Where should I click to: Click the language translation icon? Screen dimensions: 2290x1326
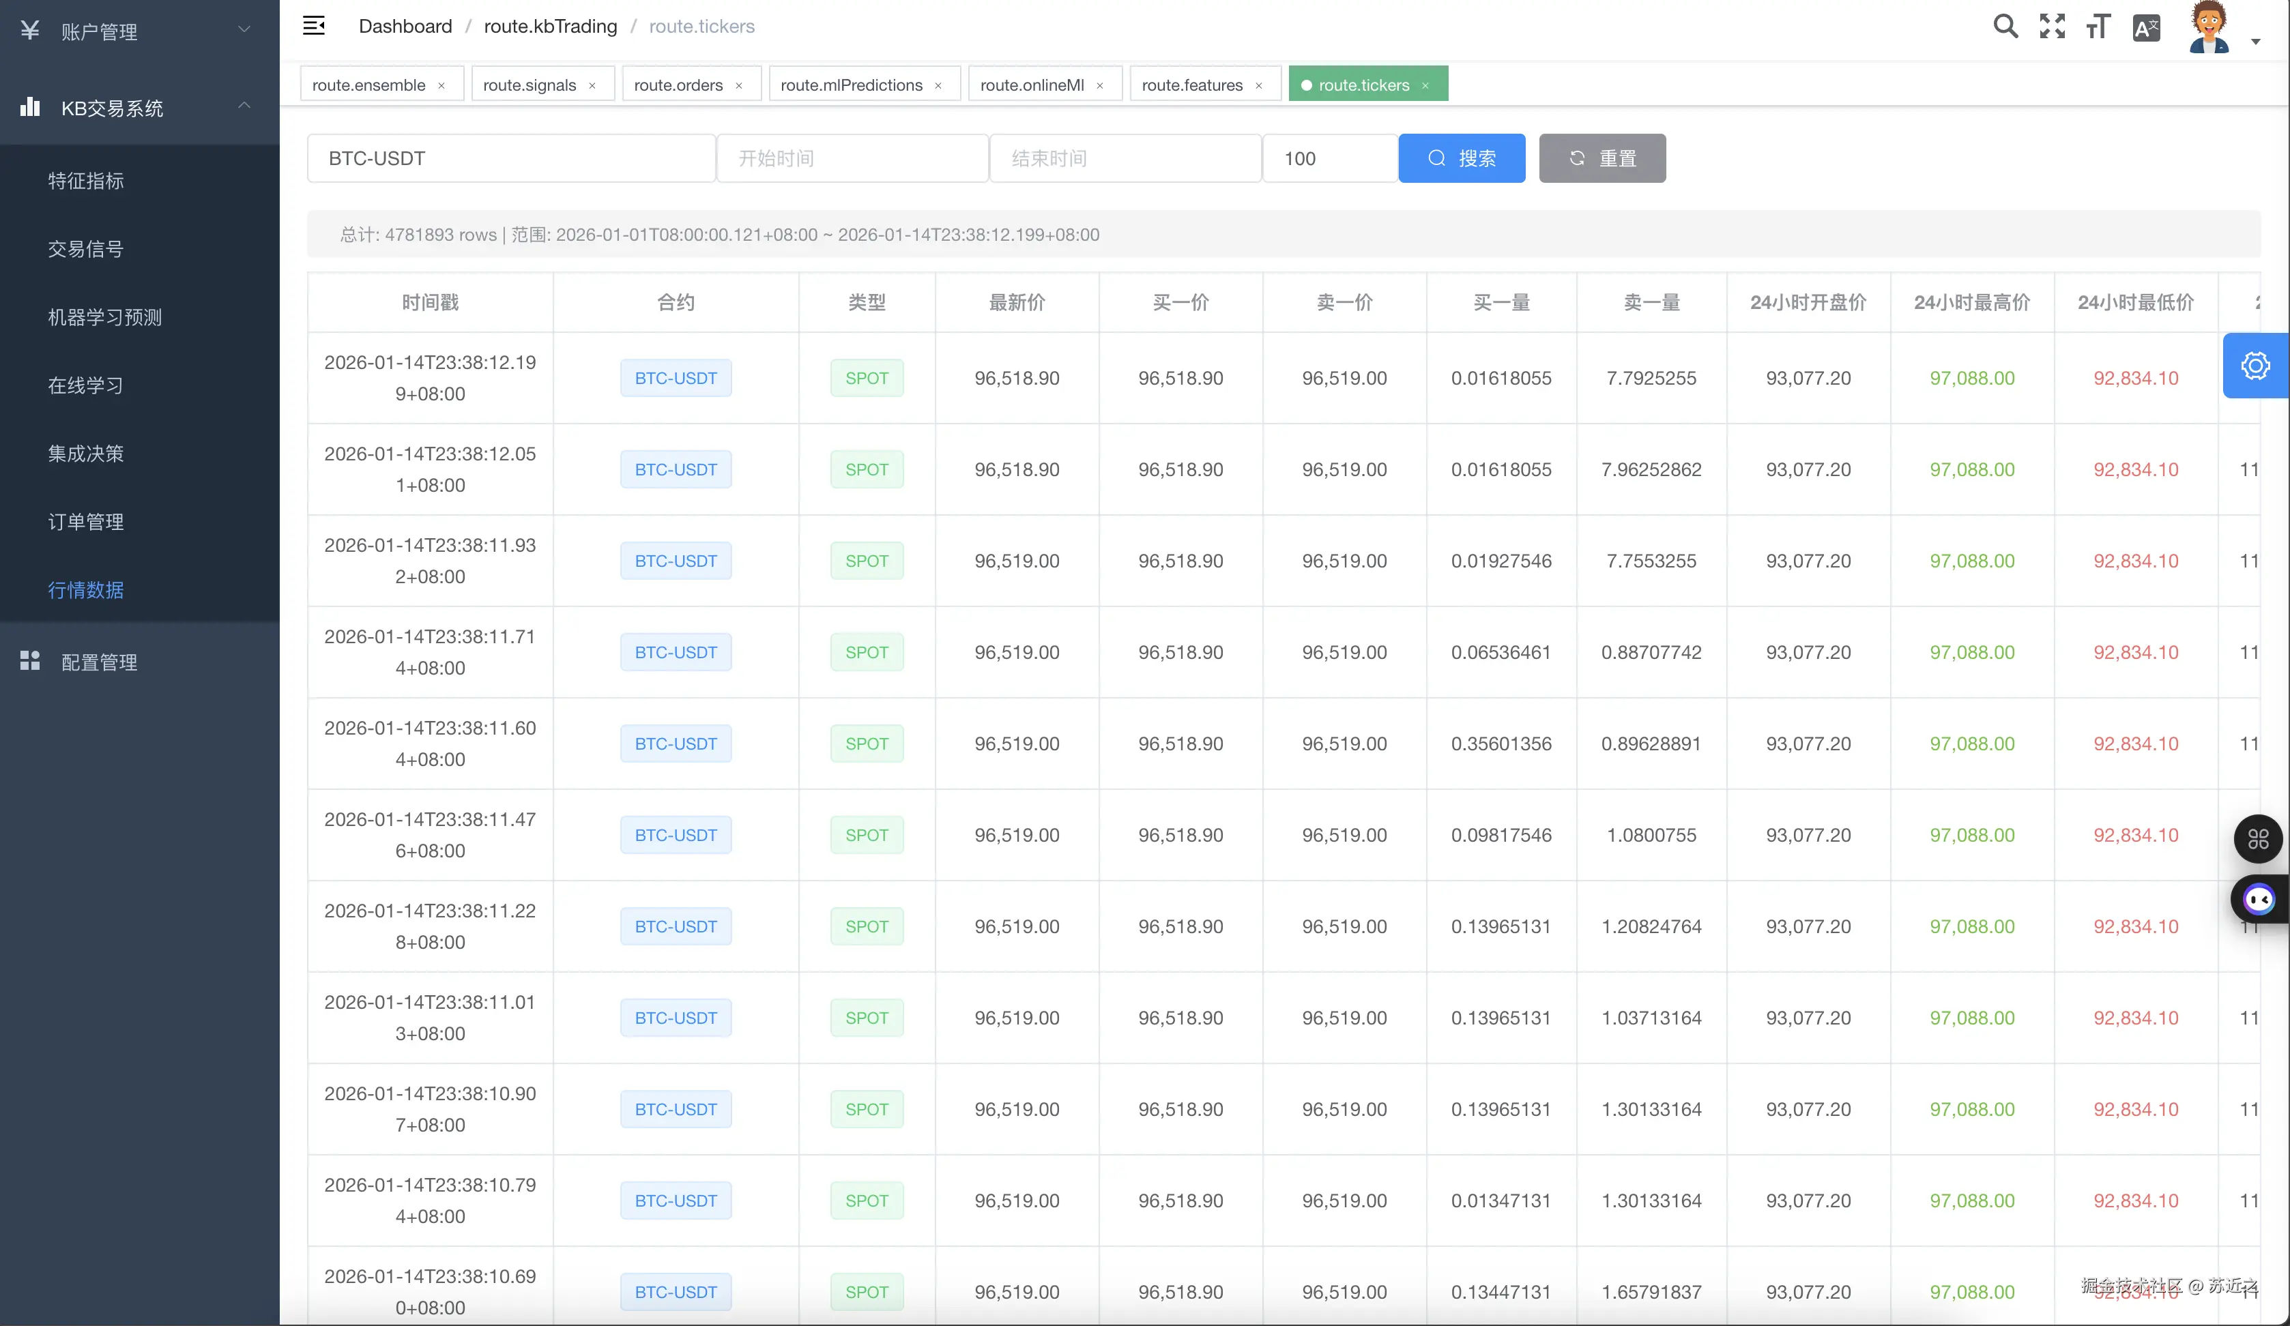pyautogui.click(x=2145, y=28)
